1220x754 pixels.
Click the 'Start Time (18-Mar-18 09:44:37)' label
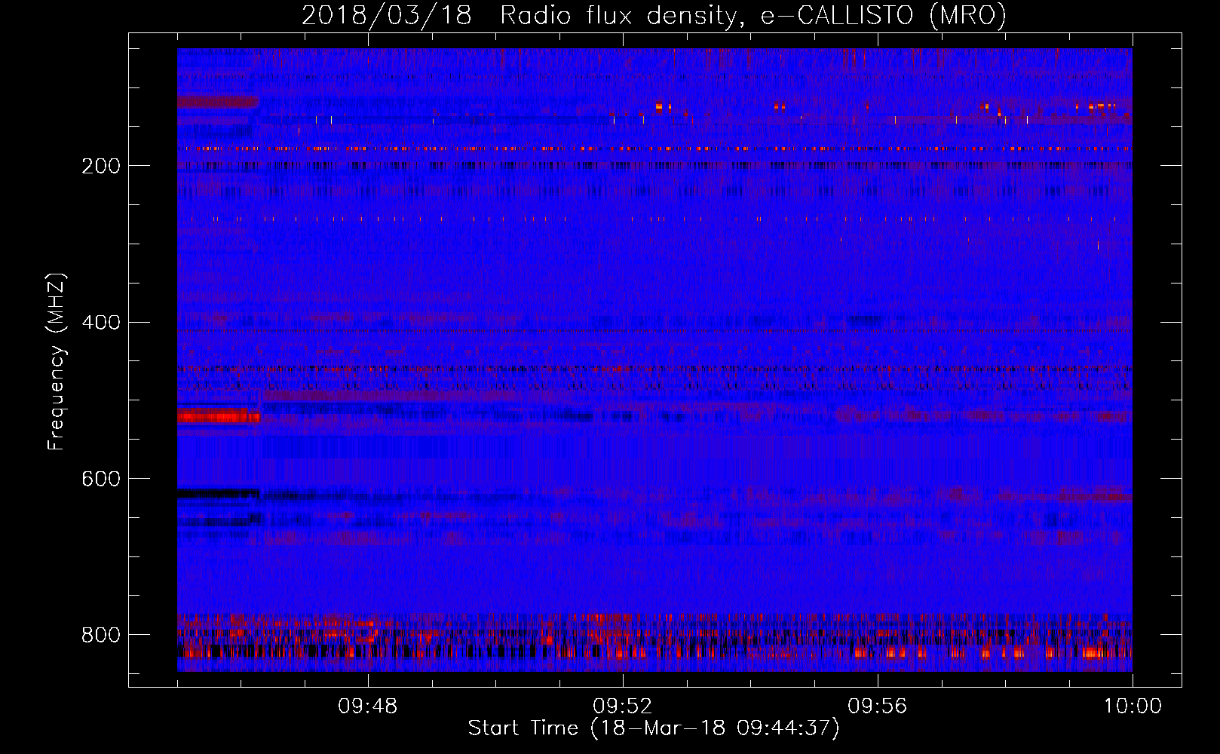(654, 728)
